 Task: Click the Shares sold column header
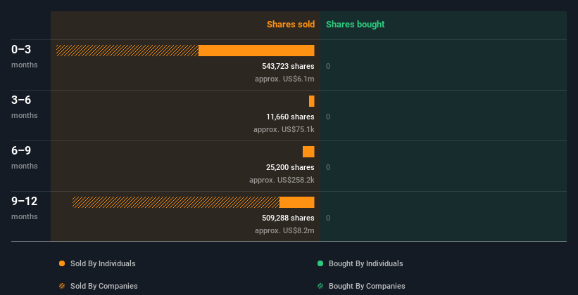click(x=290, y=25)
